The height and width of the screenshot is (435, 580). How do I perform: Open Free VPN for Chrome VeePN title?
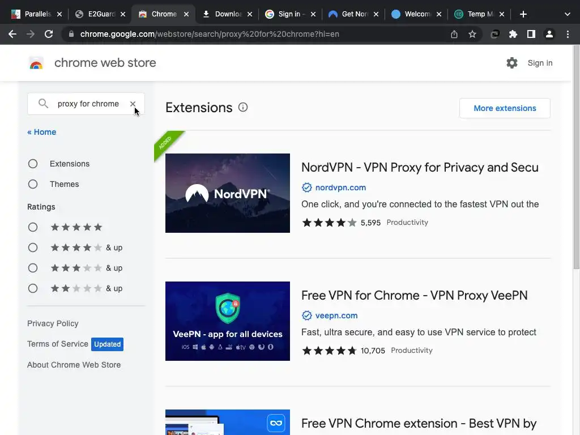[414, 295]
